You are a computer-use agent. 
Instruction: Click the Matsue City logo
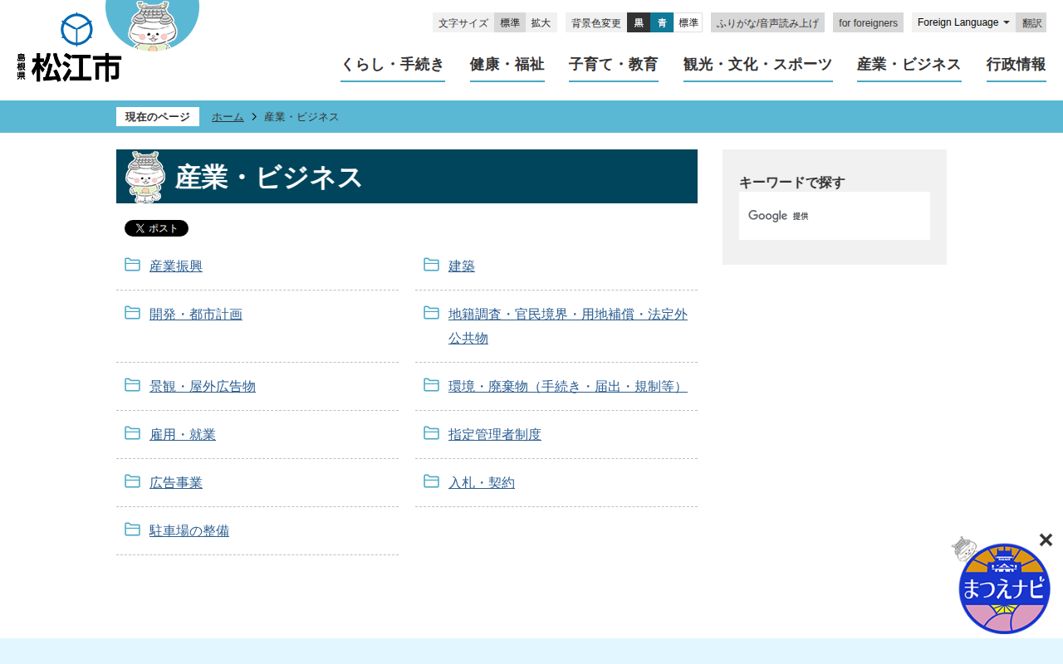(x=69, y=47)
